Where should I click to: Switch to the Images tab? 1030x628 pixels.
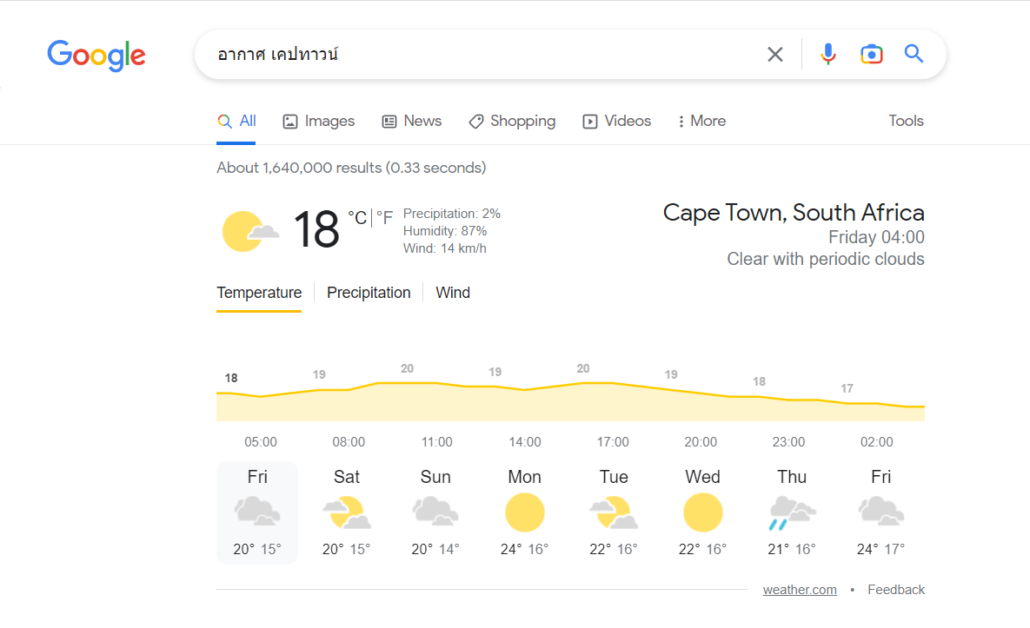pyautogui.click(x=319, y=121)
